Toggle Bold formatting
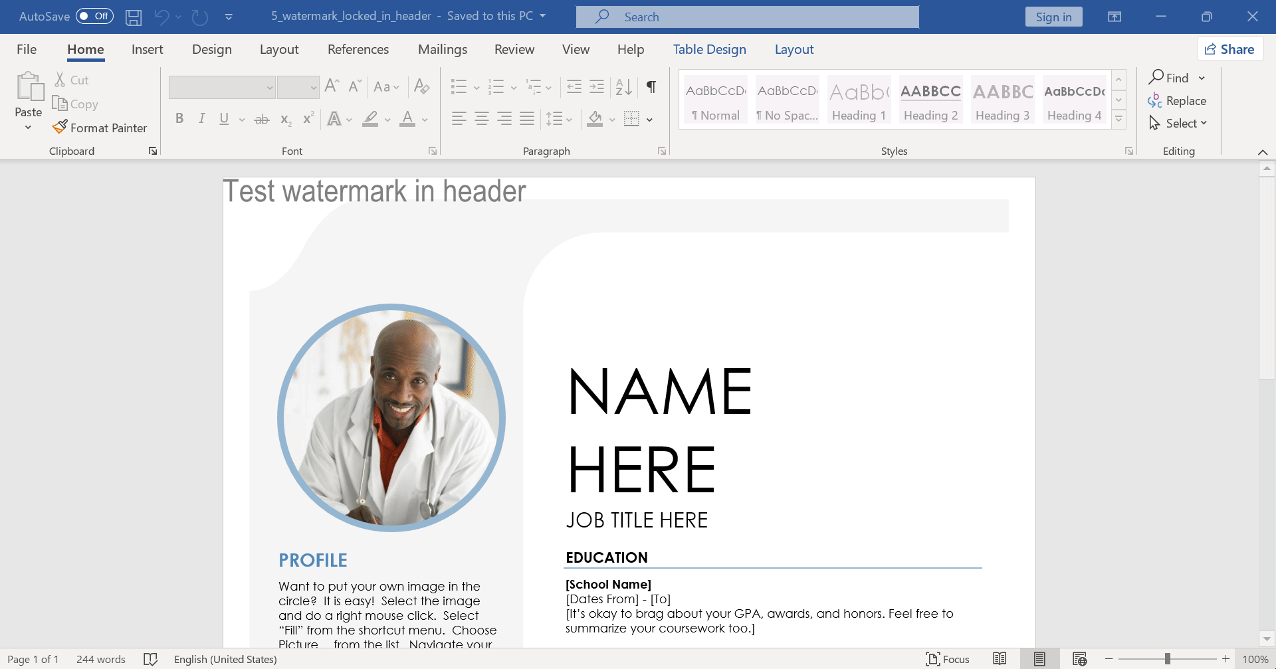The image size is (1276, 669). point(179,119)
